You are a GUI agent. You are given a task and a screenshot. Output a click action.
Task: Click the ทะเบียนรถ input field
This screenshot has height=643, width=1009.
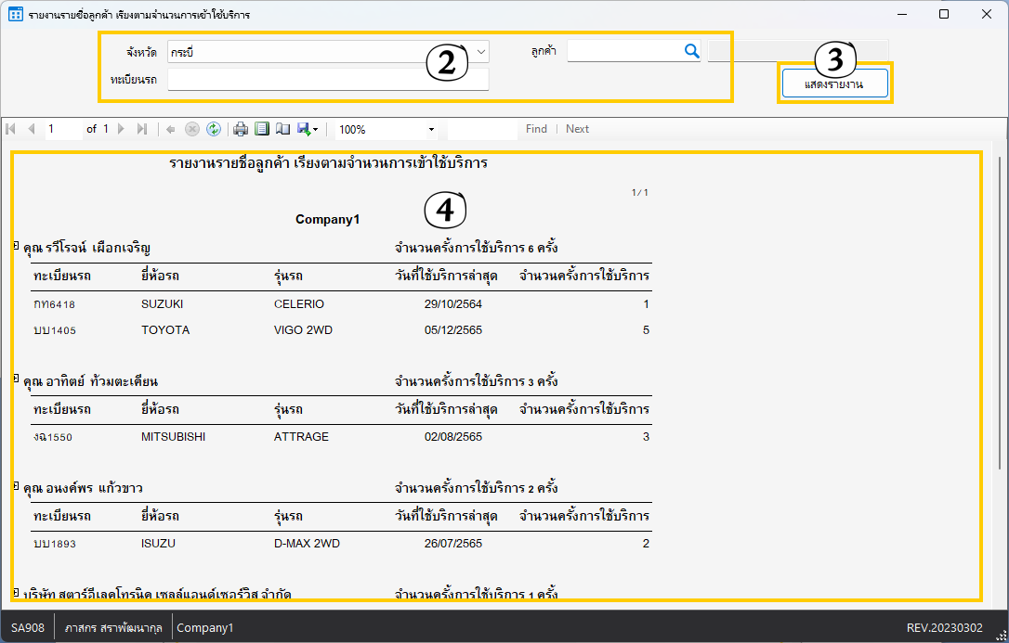tap(327, 80)
